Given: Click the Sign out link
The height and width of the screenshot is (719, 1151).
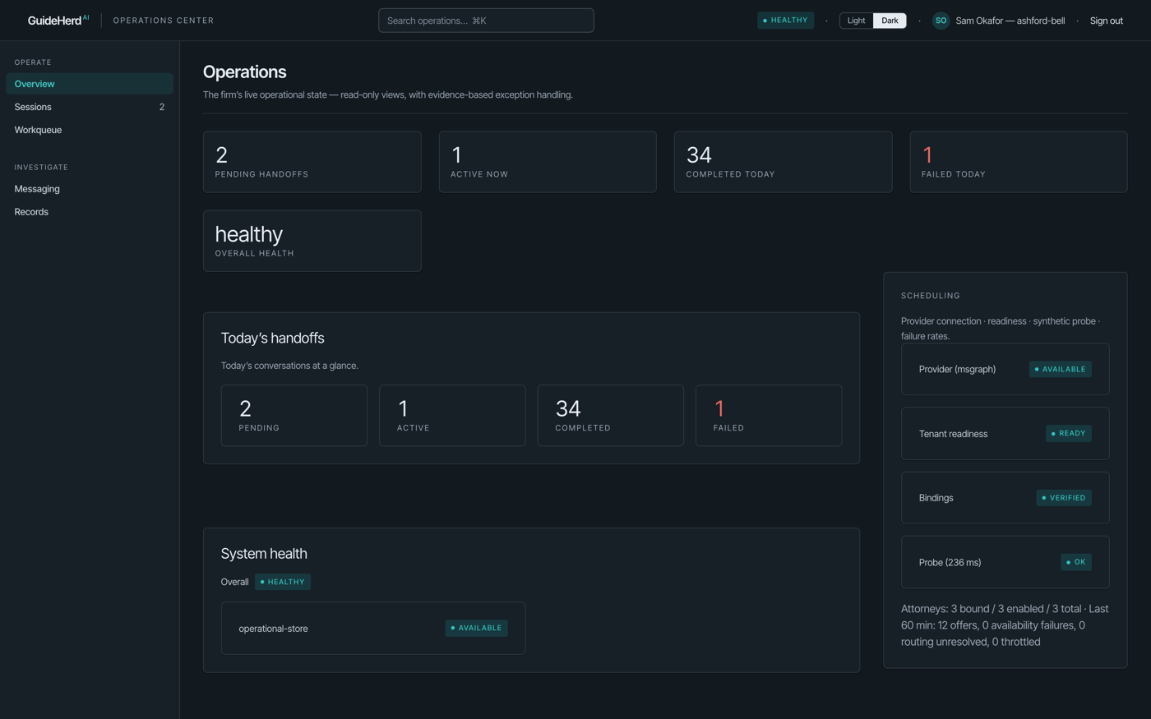Looking at the screenshot, I should [1106, 21].
